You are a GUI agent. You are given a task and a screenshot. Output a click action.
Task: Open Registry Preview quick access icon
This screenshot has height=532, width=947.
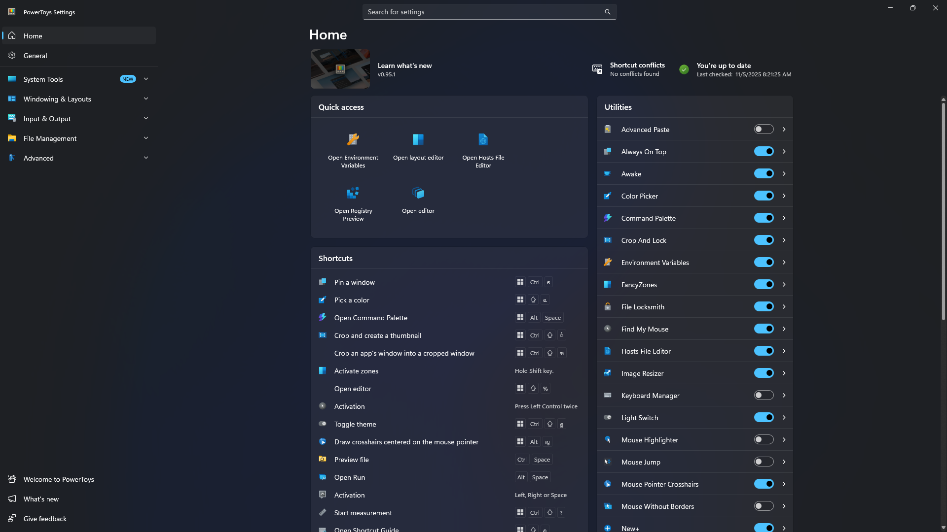pos(353,193)
